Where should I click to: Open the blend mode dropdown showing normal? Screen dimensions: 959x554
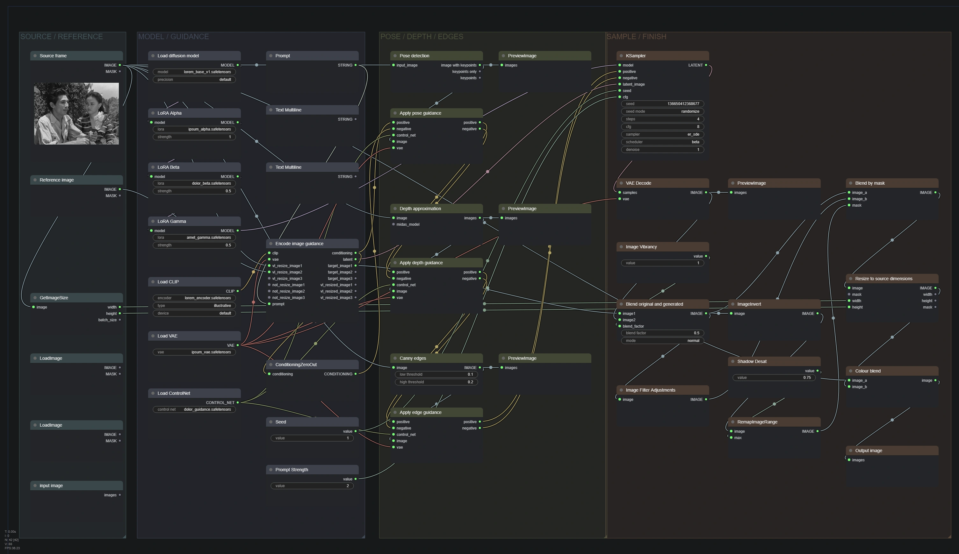point(663,341)
